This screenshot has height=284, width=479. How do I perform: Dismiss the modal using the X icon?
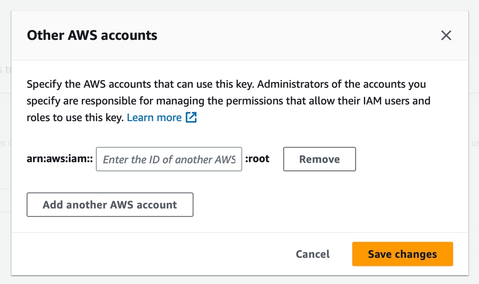[446, 36]
